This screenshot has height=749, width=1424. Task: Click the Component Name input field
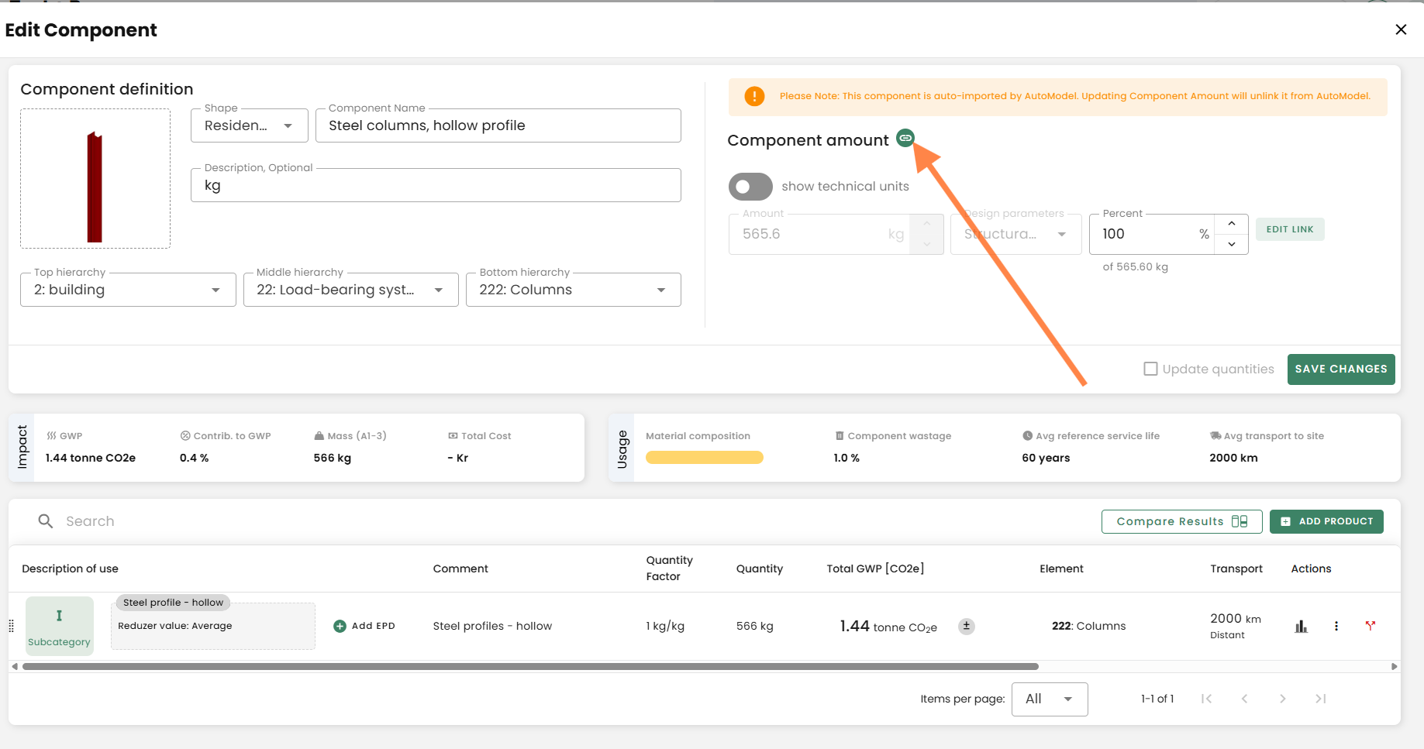click(498, 125)
